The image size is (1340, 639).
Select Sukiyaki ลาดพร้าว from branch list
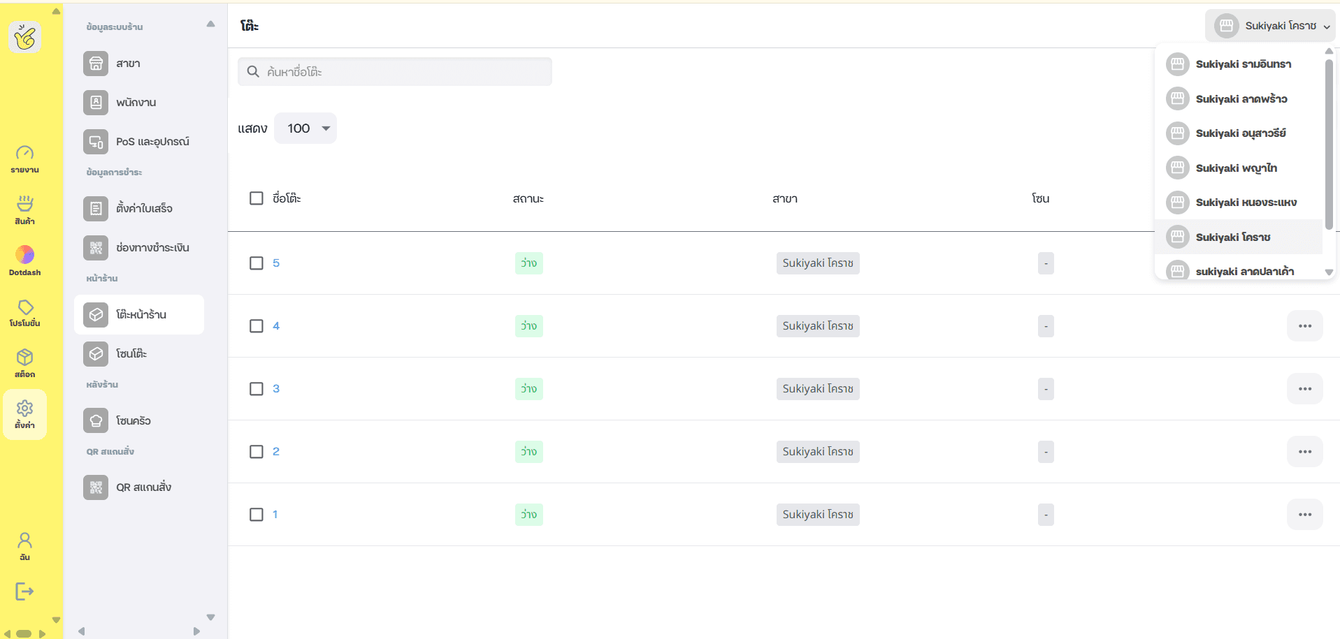click(x=1239, y=98)
